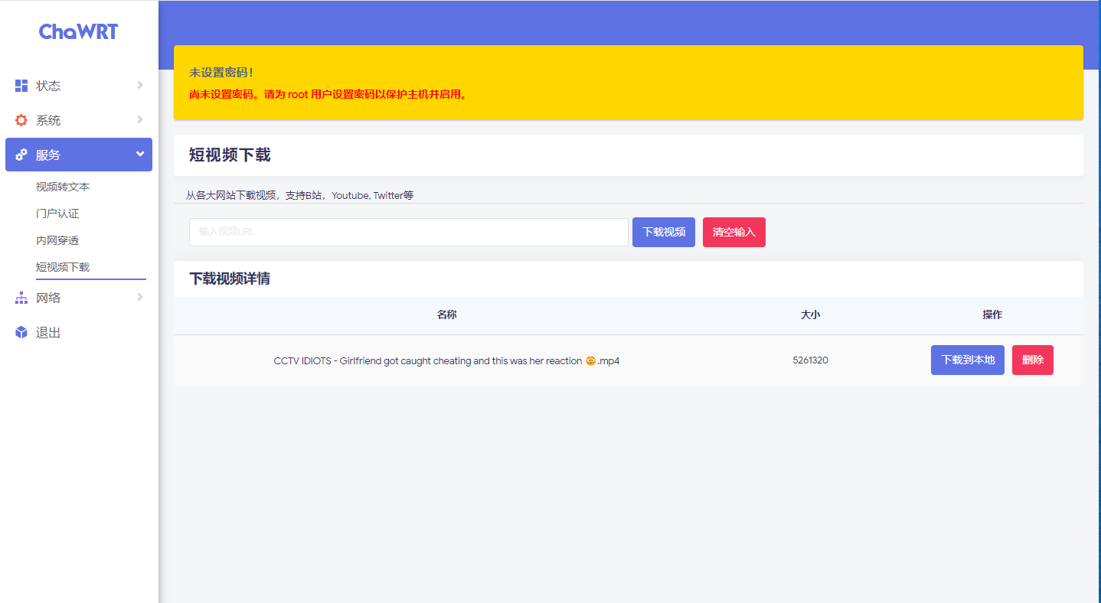Select the 服务 menu item

(79, 155)
